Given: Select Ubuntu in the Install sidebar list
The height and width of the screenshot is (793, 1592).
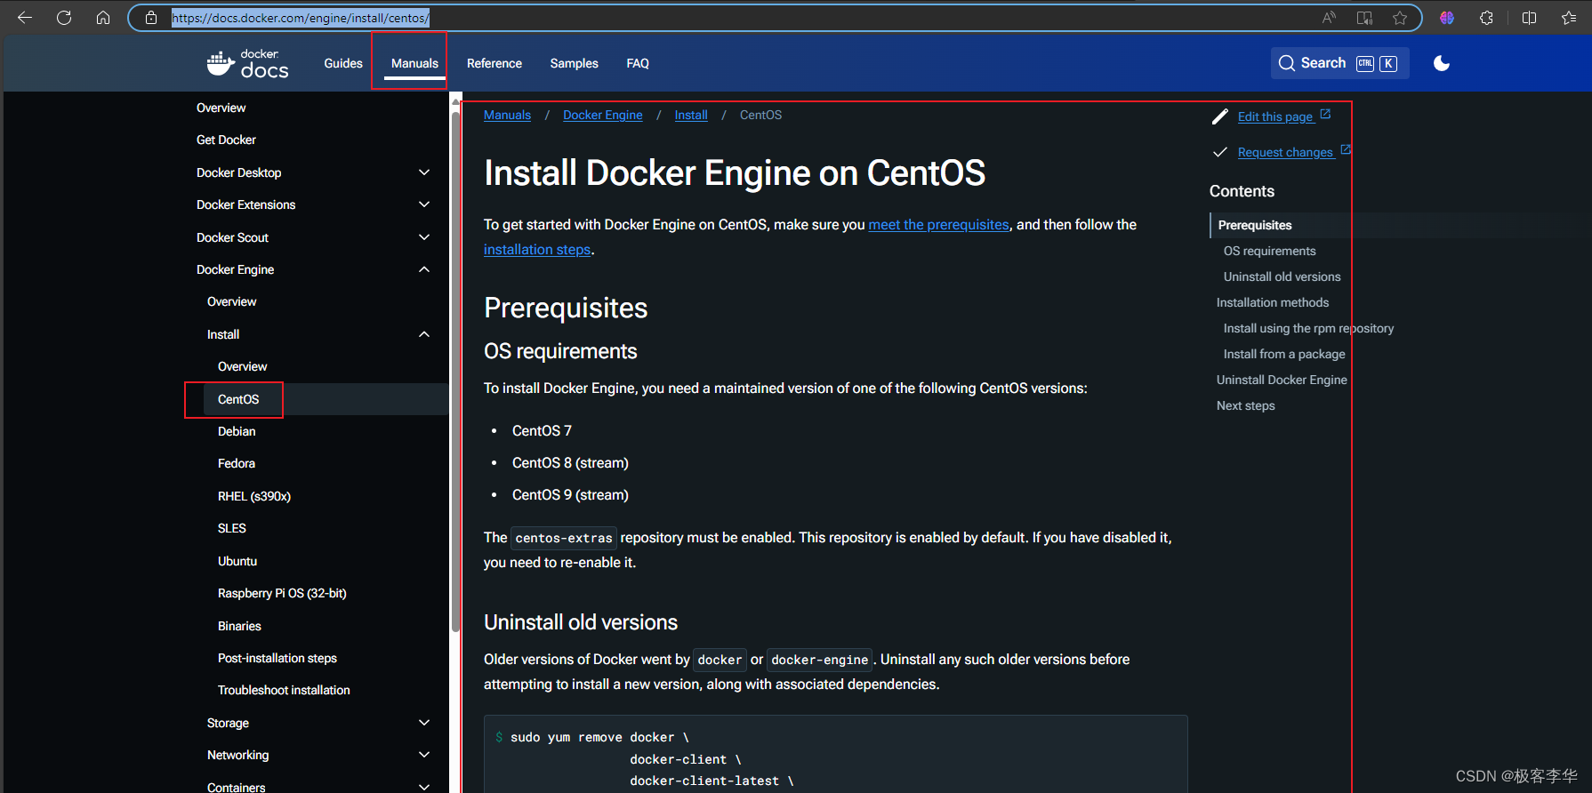Looking at the screenshot, I should click(x=237, y=561).
